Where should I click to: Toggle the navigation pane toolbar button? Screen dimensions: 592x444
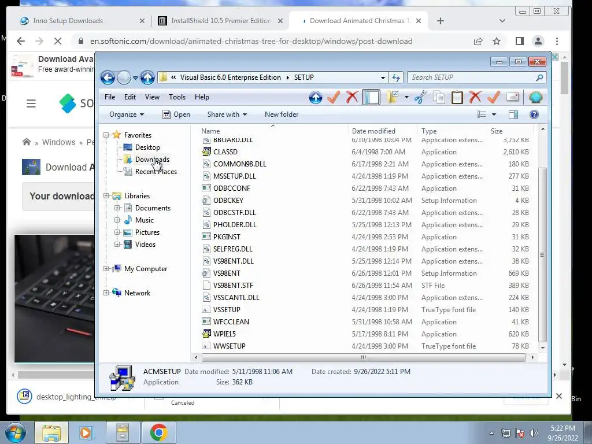click(371, 97)
